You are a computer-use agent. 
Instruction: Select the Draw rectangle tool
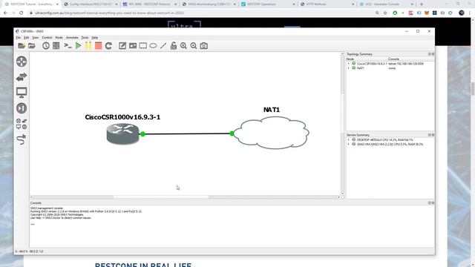[x=143, y=46]
